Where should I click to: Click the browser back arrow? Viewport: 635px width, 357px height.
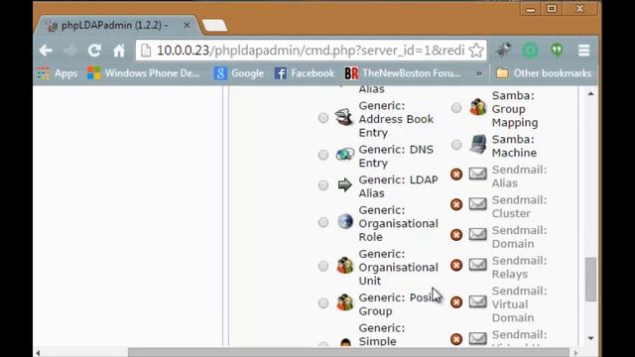[x=46, y=51]
